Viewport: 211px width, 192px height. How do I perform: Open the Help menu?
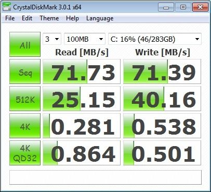pos(72,18)
